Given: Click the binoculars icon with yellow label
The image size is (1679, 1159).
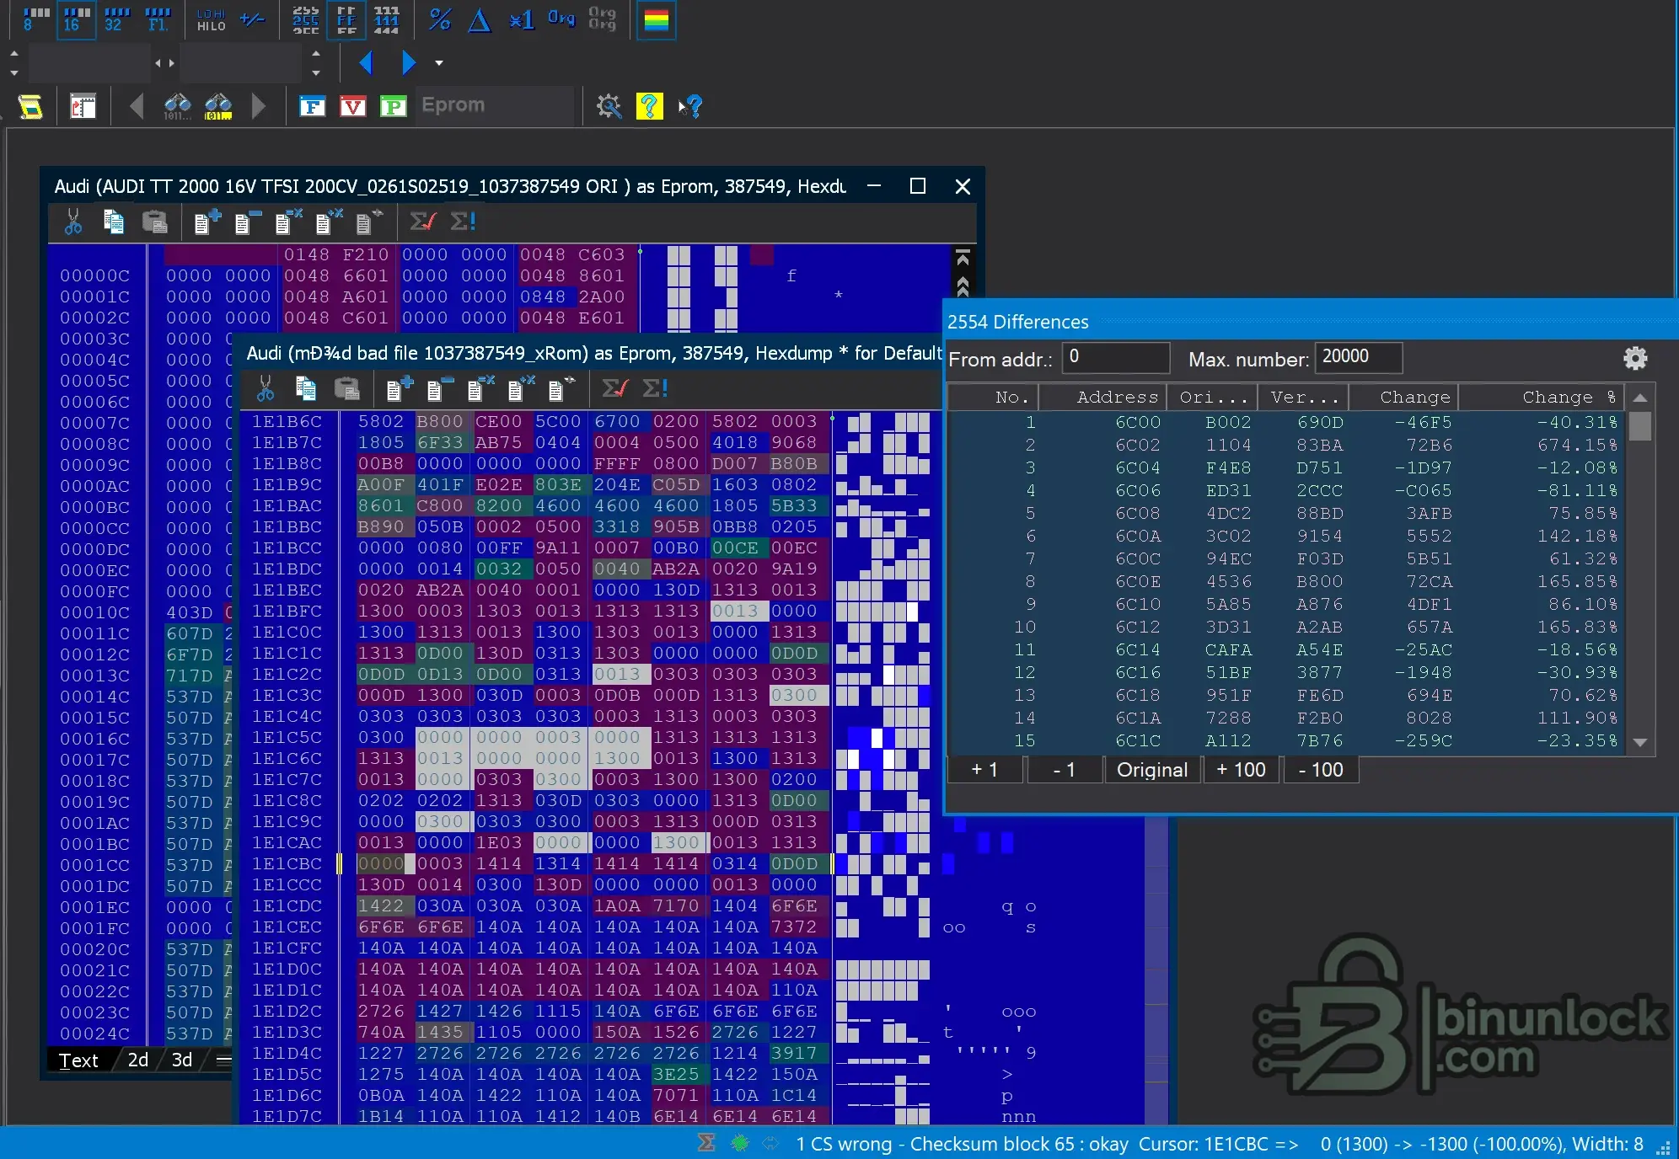Looking at the screenshot, I should [218, 106].
